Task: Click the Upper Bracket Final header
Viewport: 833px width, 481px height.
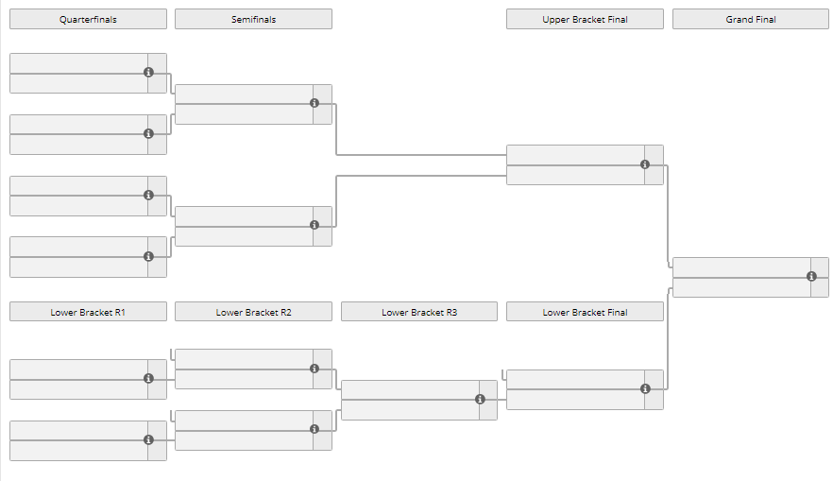Action: click(x=585, y=19)
